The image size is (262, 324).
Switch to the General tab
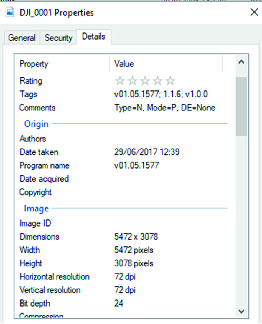(x=22, y=38)
